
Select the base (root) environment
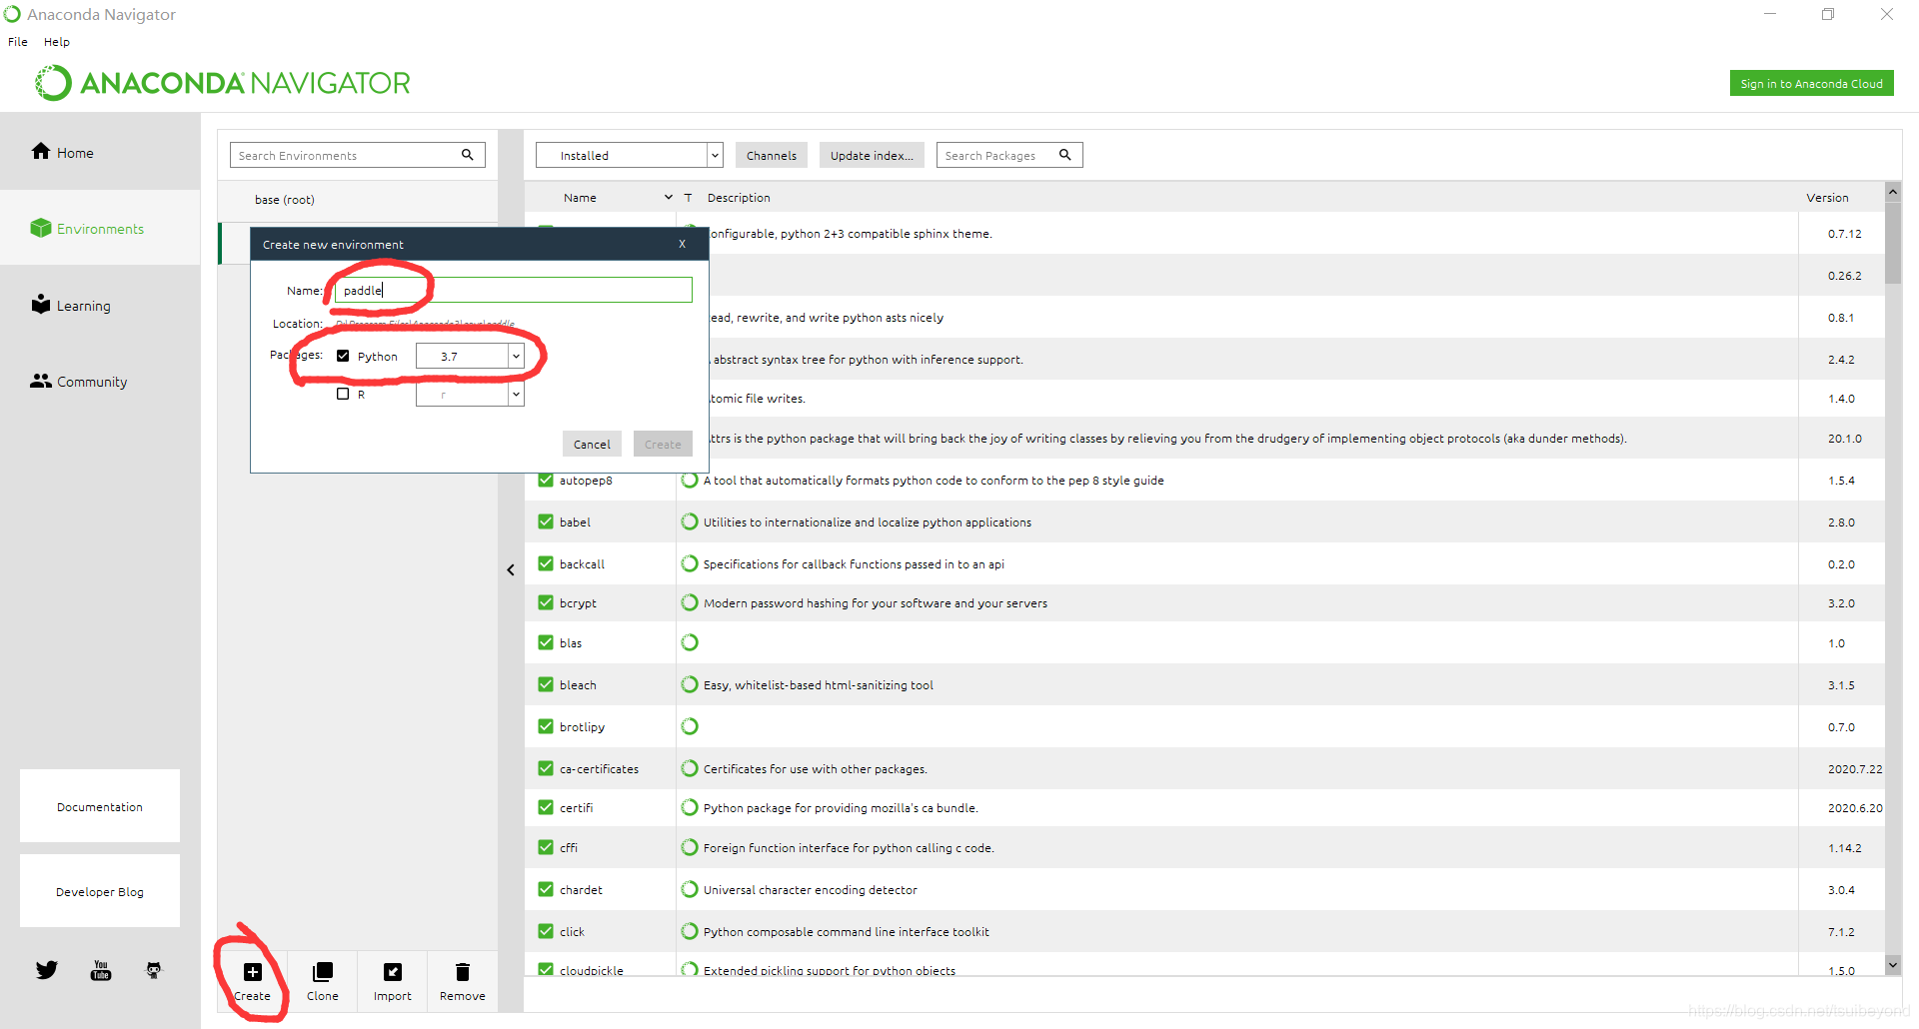pos(358,200)
